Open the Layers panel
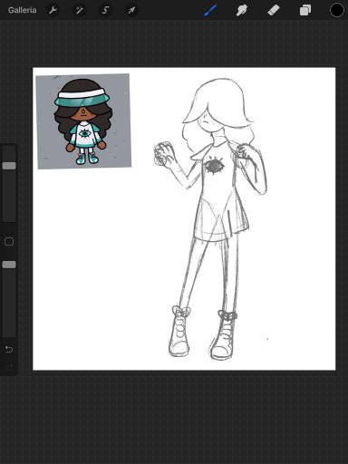This screenshot has height=464, width=348. 305,10
